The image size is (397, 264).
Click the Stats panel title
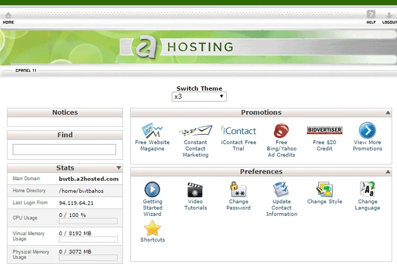click(x=65, y=168)
